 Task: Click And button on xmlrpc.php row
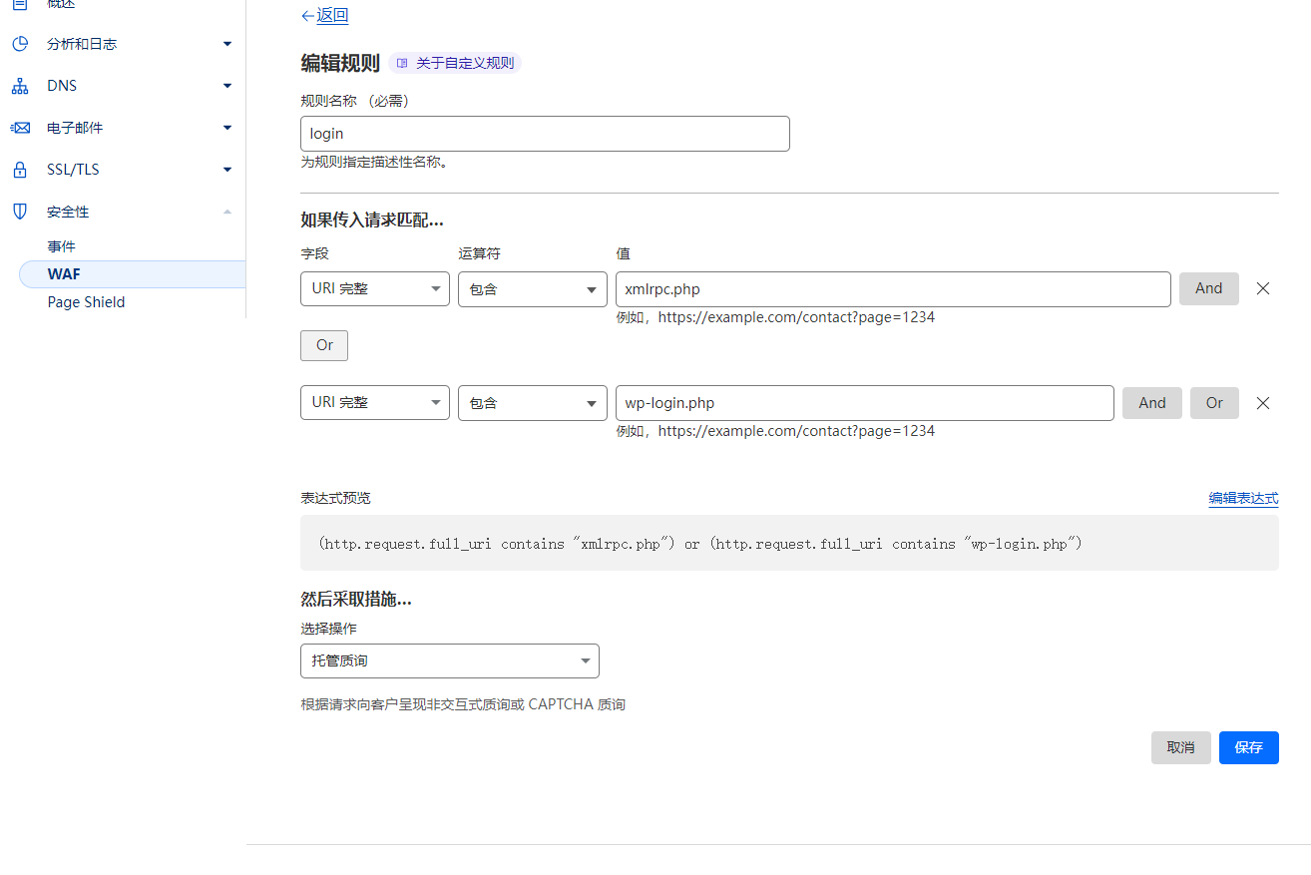(1209, 288)
